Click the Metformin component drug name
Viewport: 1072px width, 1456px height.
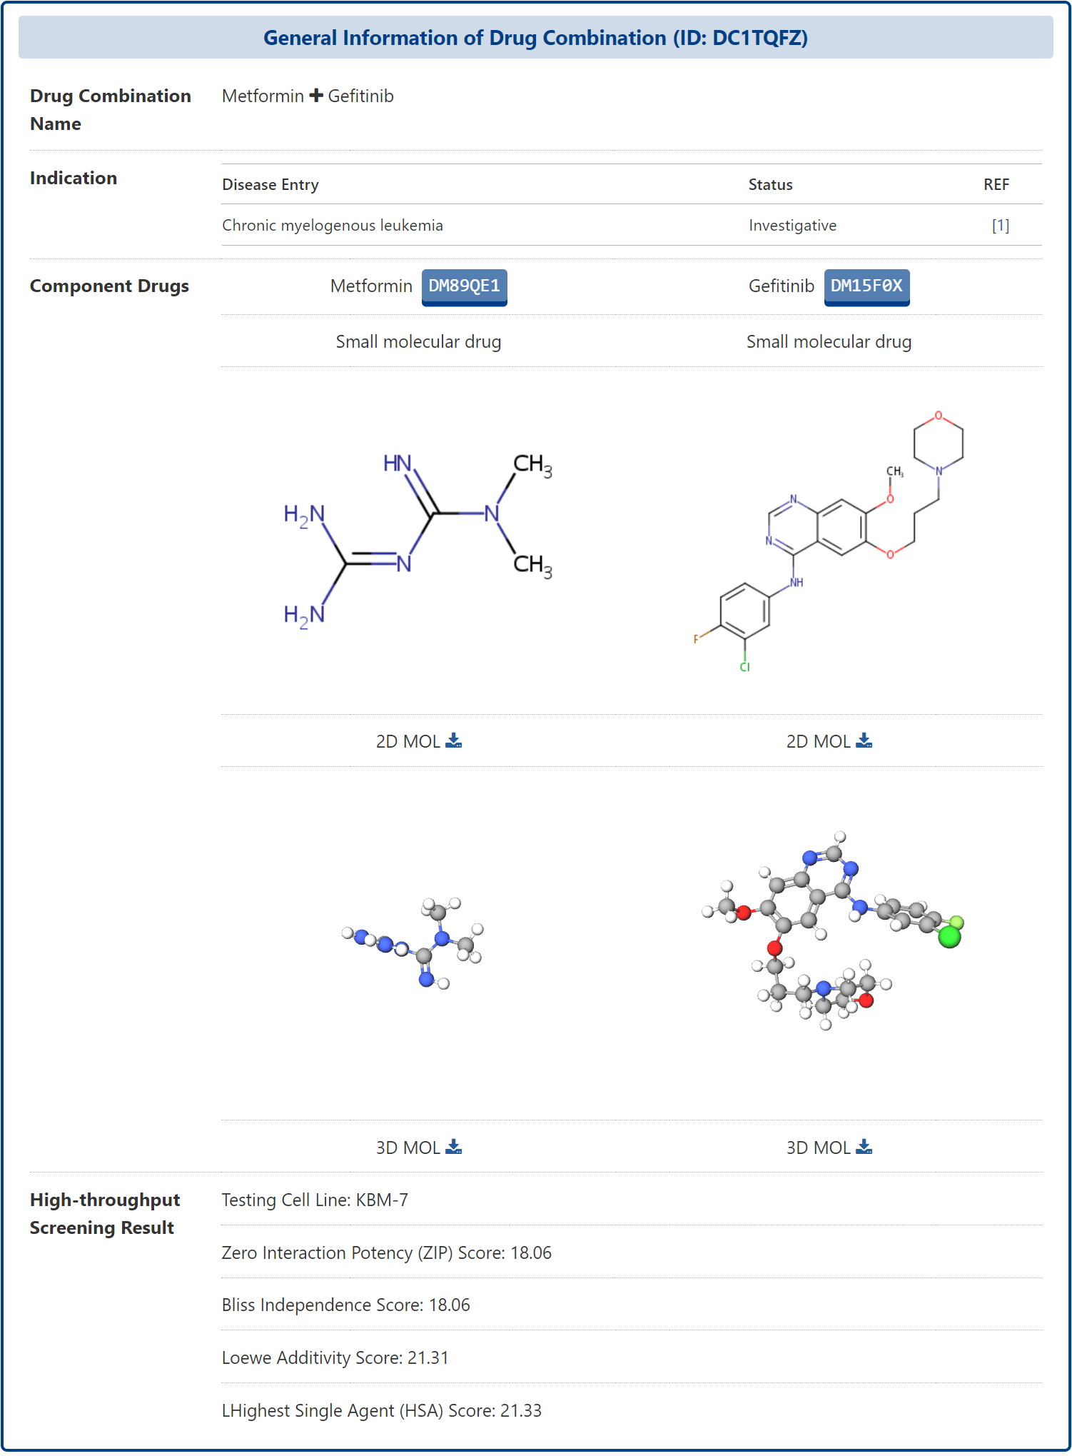371,286
